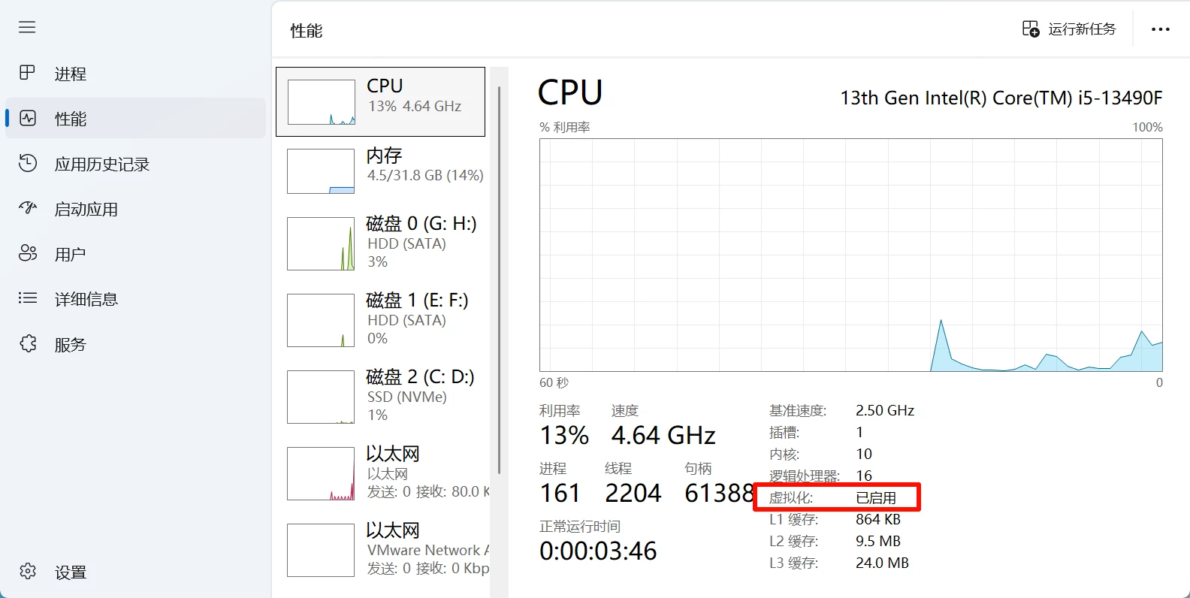Collapse the navigation pane via menu icon
Screen dimensions: 1190x598
coord(27,27)
